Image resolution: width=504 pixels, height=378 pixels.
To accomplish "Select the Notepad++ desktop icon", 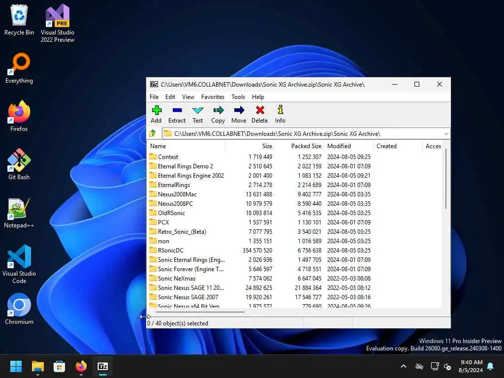I will tap(19, 213).
